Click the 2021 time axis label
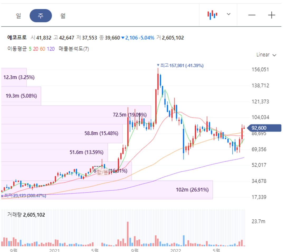Screen dimensions: 283x252 [x=54, y=250]
